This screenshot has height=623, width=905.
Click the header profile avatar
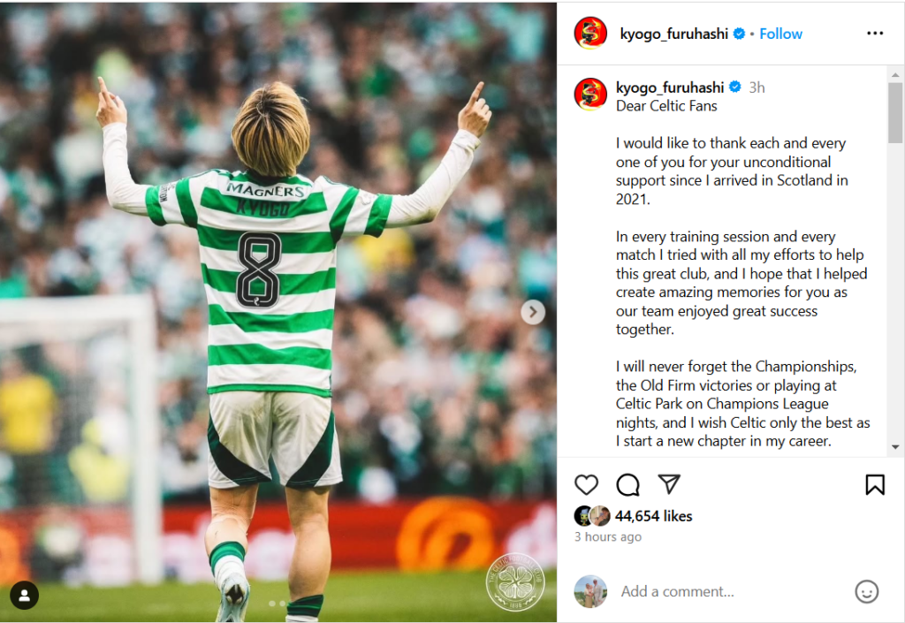pos(590,33)
